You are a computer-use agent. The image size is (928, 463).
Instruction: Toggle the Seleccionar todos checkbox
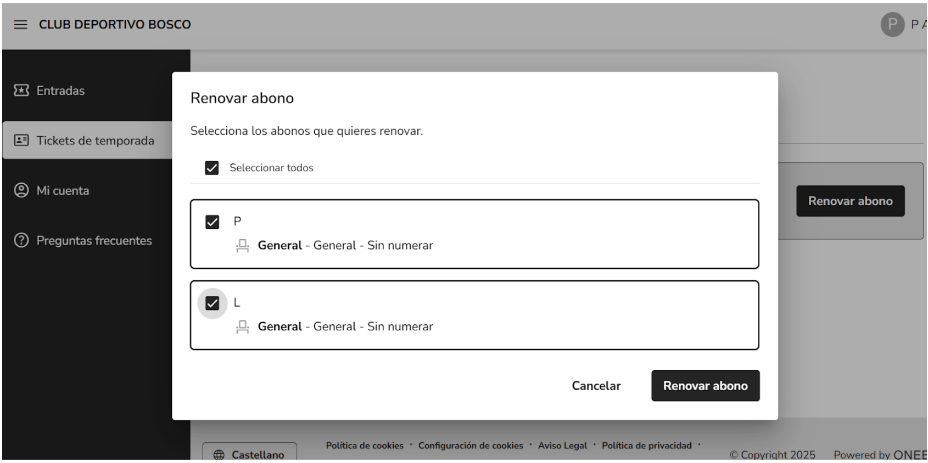212,168
